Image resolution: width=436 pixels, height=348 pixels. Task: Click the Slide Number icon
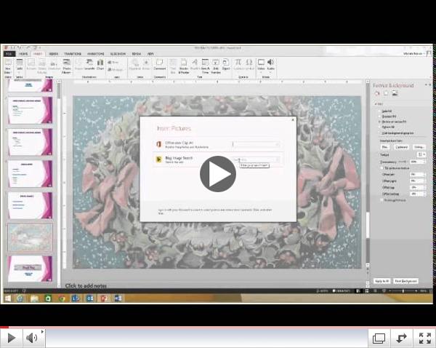(216, 66)
